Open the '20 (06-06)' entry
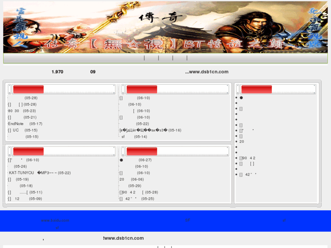The image size is (331, 248). click(132, 179)
